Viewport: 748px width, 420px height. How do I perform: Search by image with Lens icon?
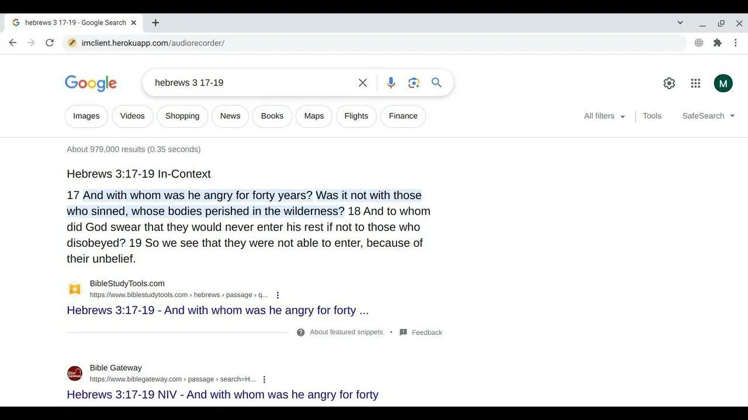[414, 83]
